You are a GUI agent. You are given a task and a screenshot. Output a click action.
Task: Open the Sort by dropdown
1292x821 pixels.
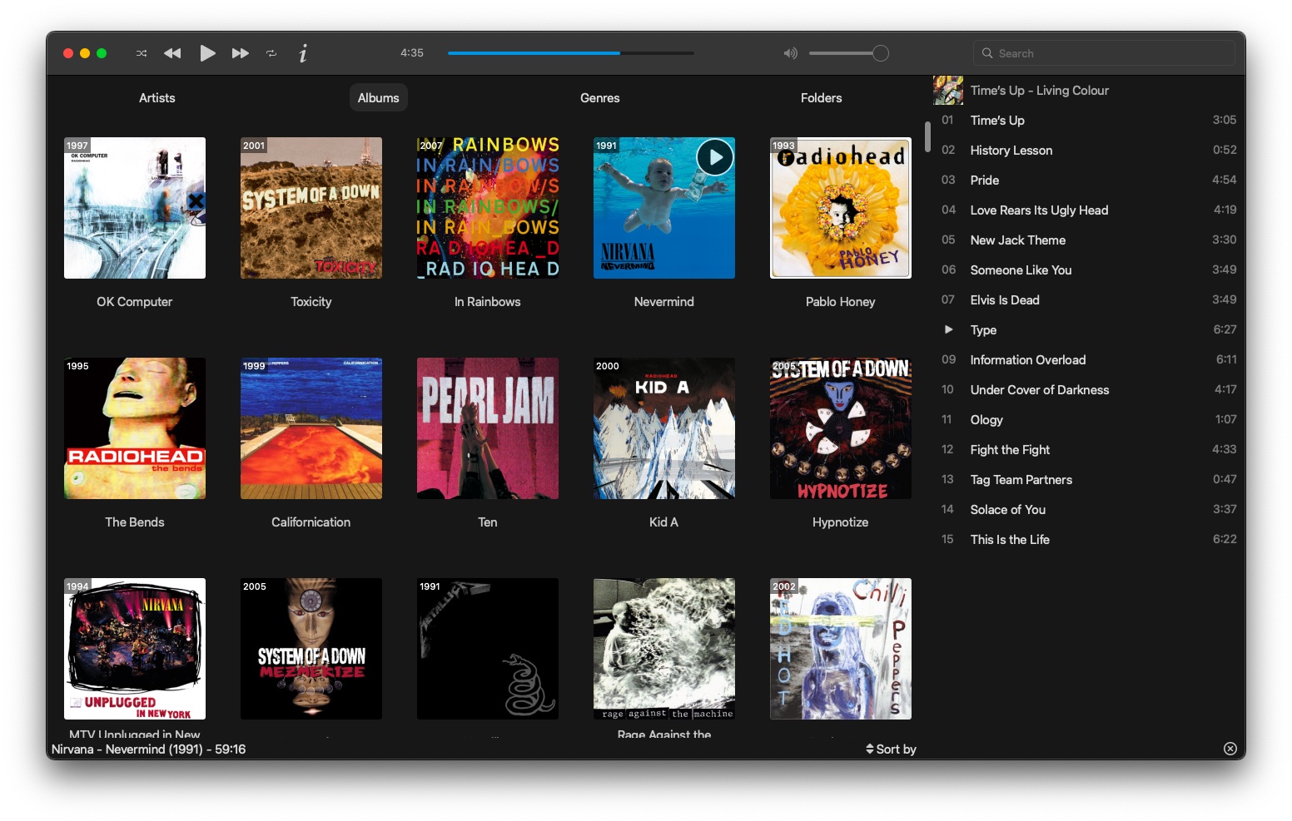point(891,749)
